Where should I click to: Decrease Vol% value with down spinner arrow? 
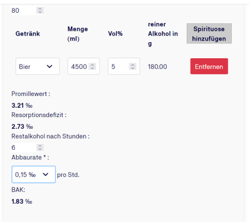click(x=133, y=68)
